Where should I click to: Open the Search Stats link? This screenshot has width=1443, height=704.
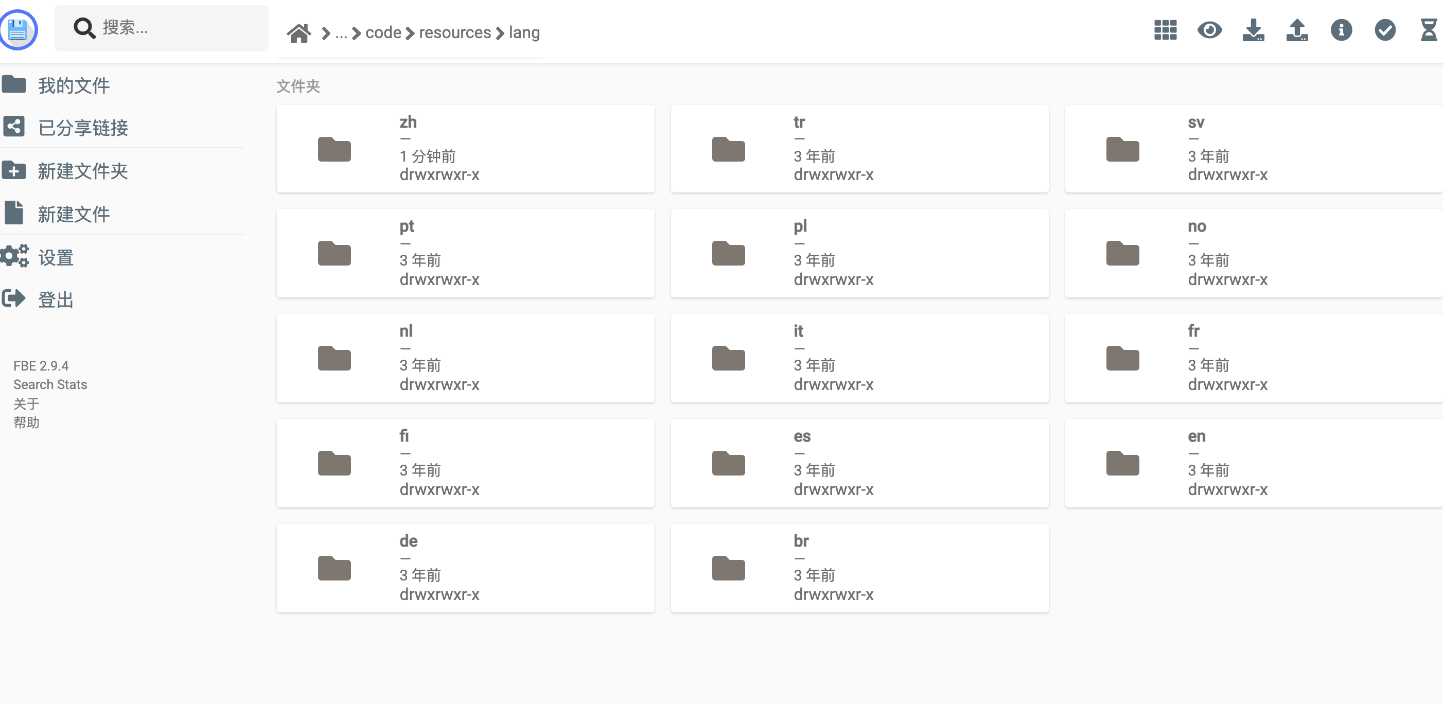point(50,384)
